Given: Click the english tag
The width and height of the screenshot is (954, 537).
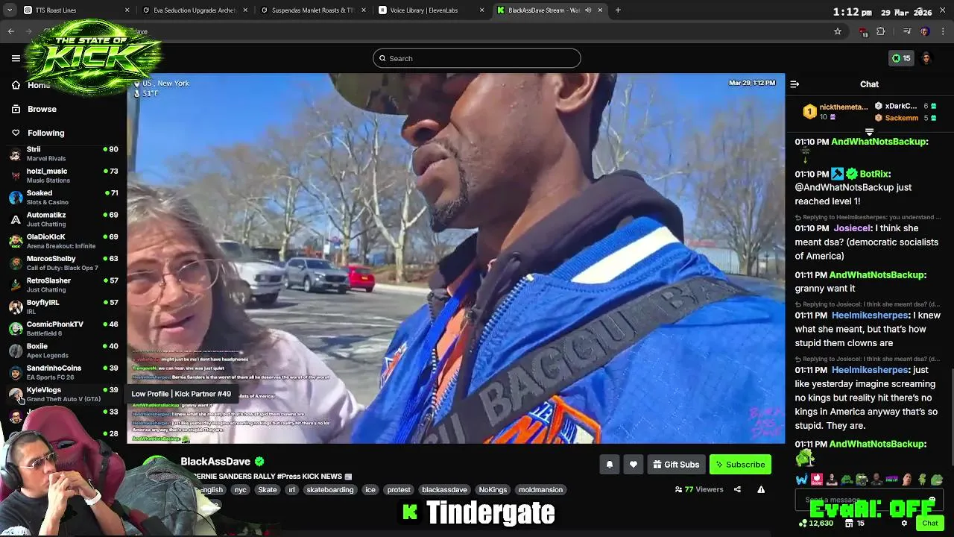Looking at the screenshot, I should [x=211, y=490].
